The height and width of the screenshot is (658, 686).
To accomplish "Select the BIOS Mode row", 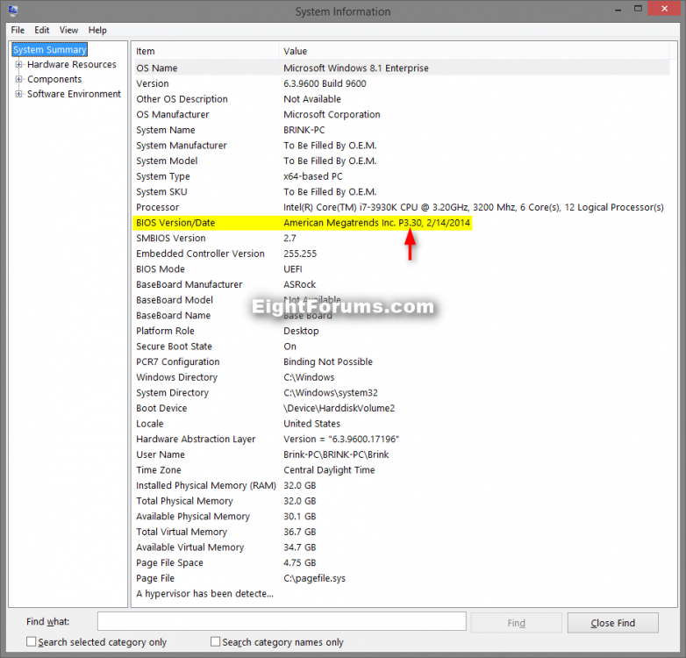I will [401, 269].
